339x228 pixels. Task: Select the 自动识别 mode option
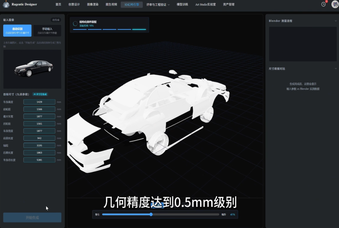click(x=17, y=30)
